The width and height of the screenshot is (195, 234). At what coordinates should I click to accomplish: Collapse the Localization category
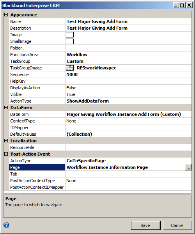coord(6,140)
